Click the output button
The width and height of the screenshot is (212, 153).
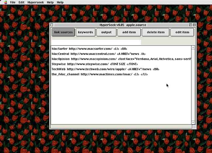[x=106, y=32]
